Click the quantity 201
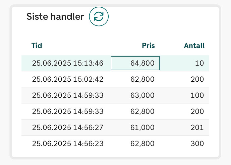231x165 pixels. point(197,128)
